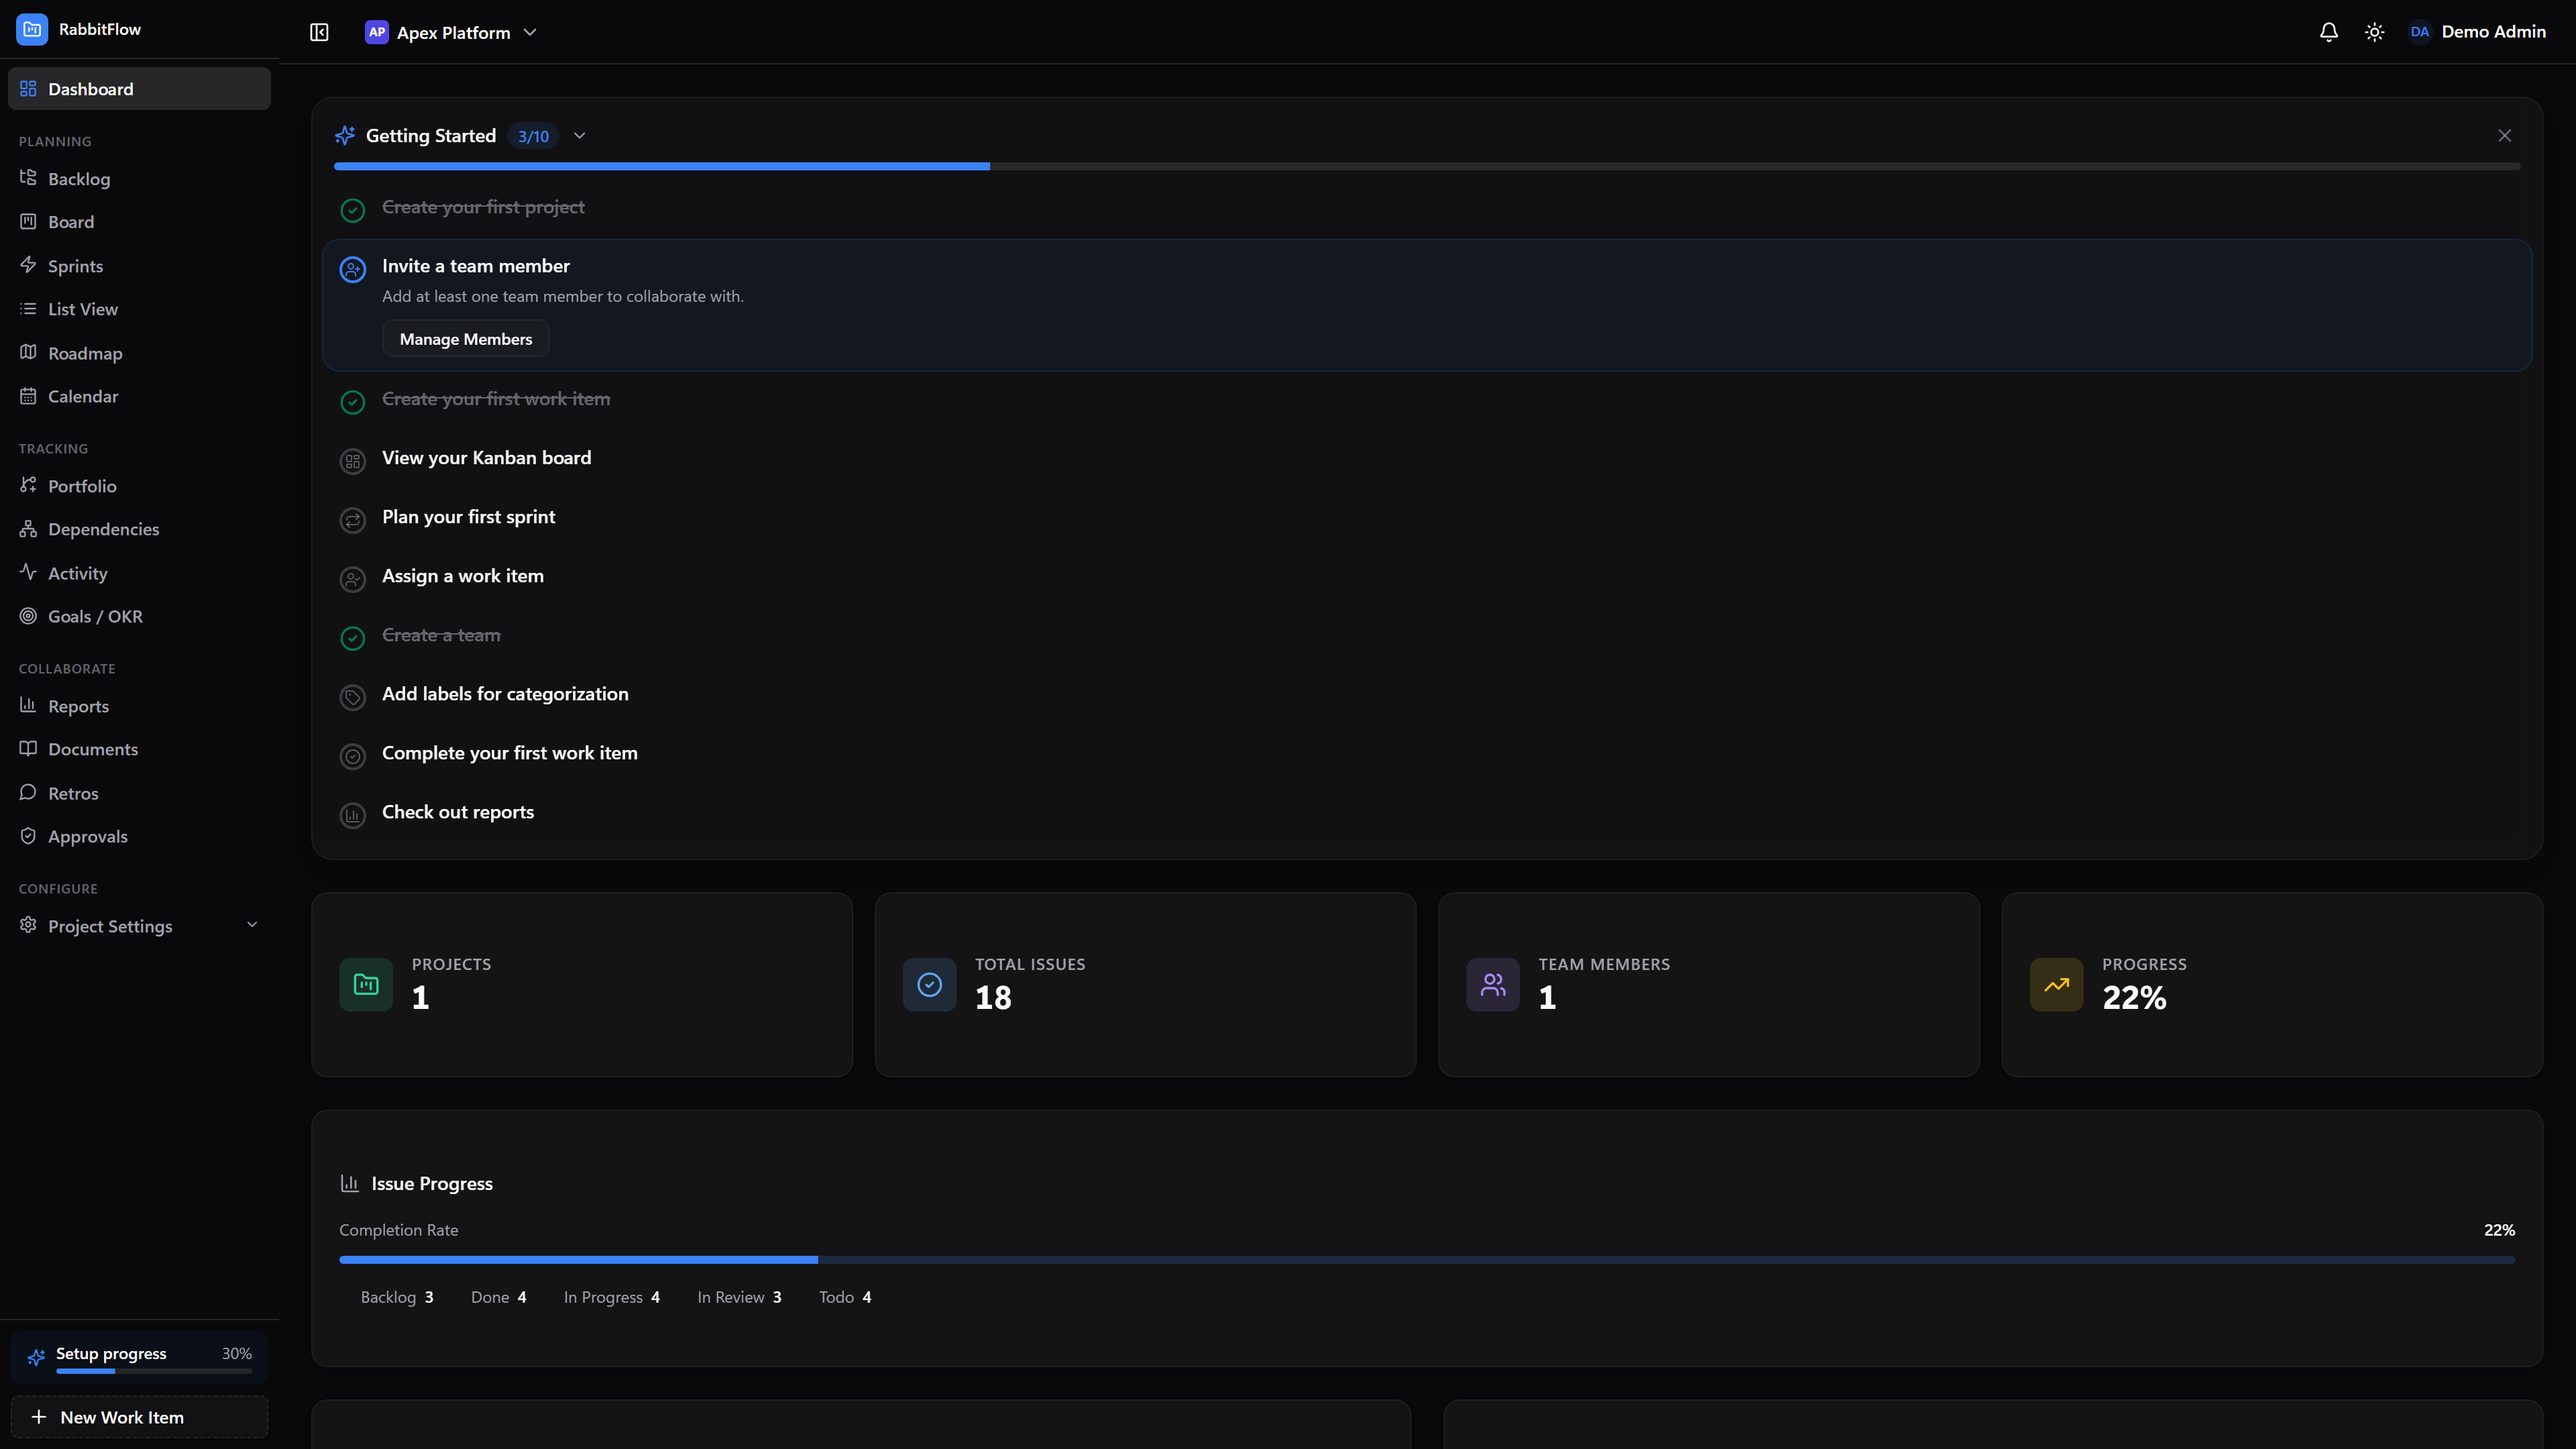This screenshot has height=1449, width=2576.
Task: Open Dependencies page
Action: 139,529
